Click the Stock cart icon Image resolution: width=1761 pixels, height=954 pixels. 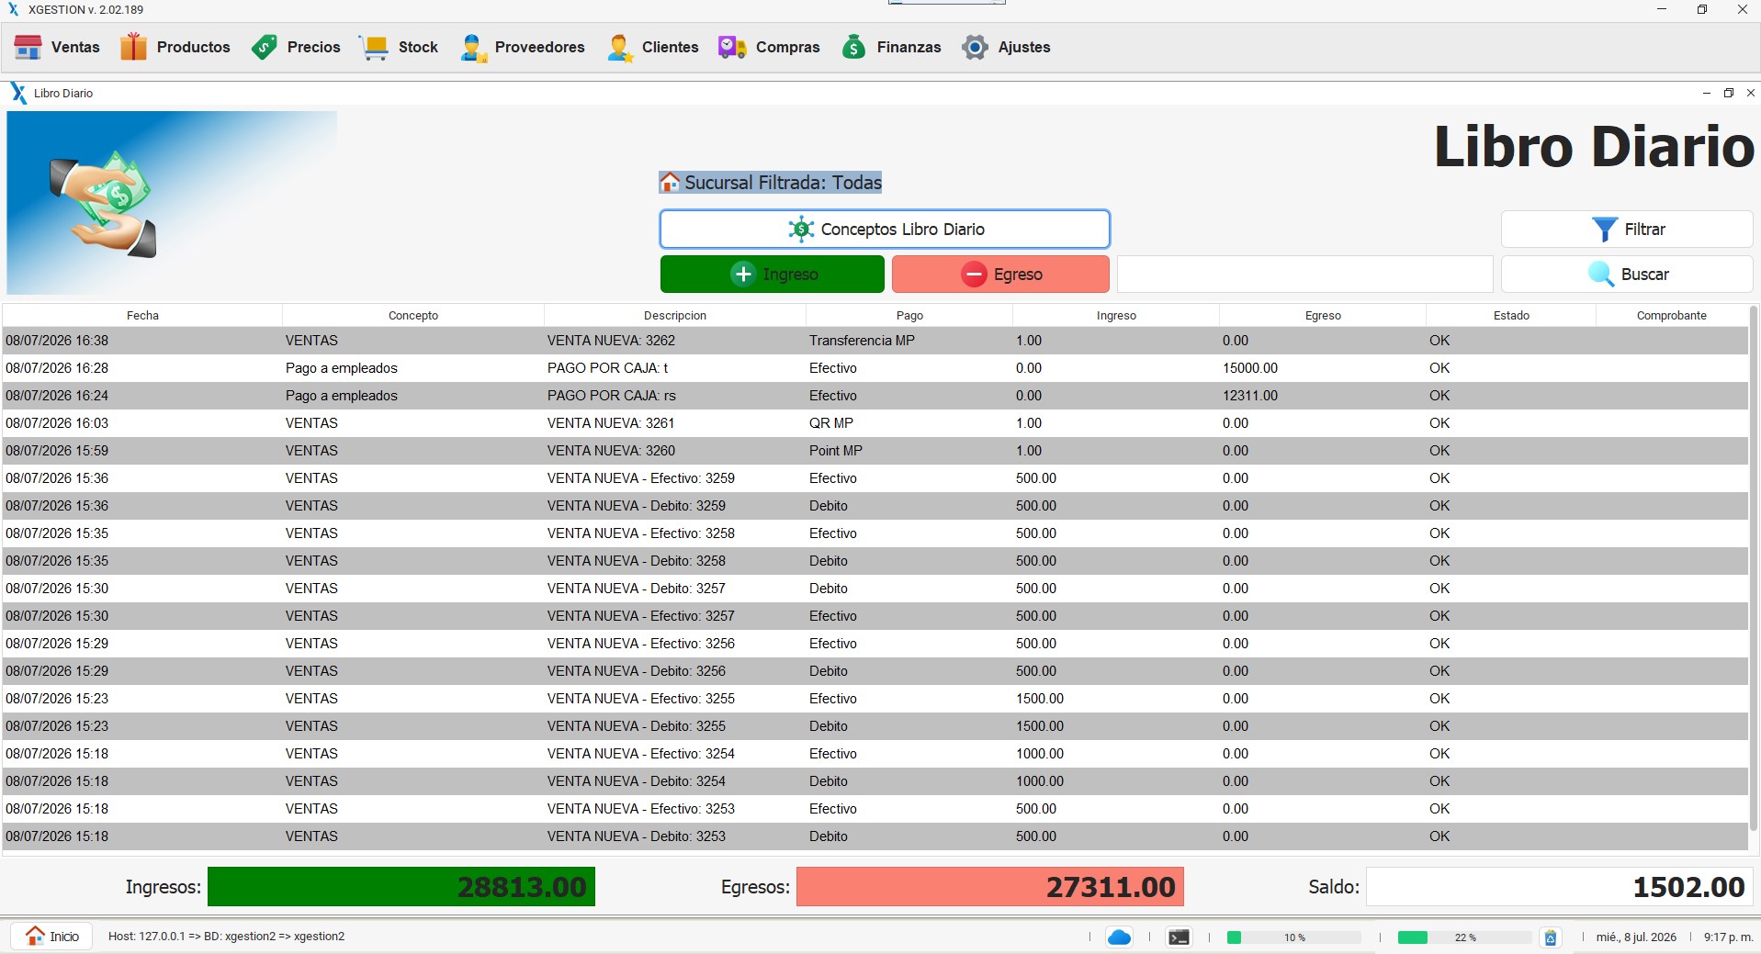click(375, 48)
